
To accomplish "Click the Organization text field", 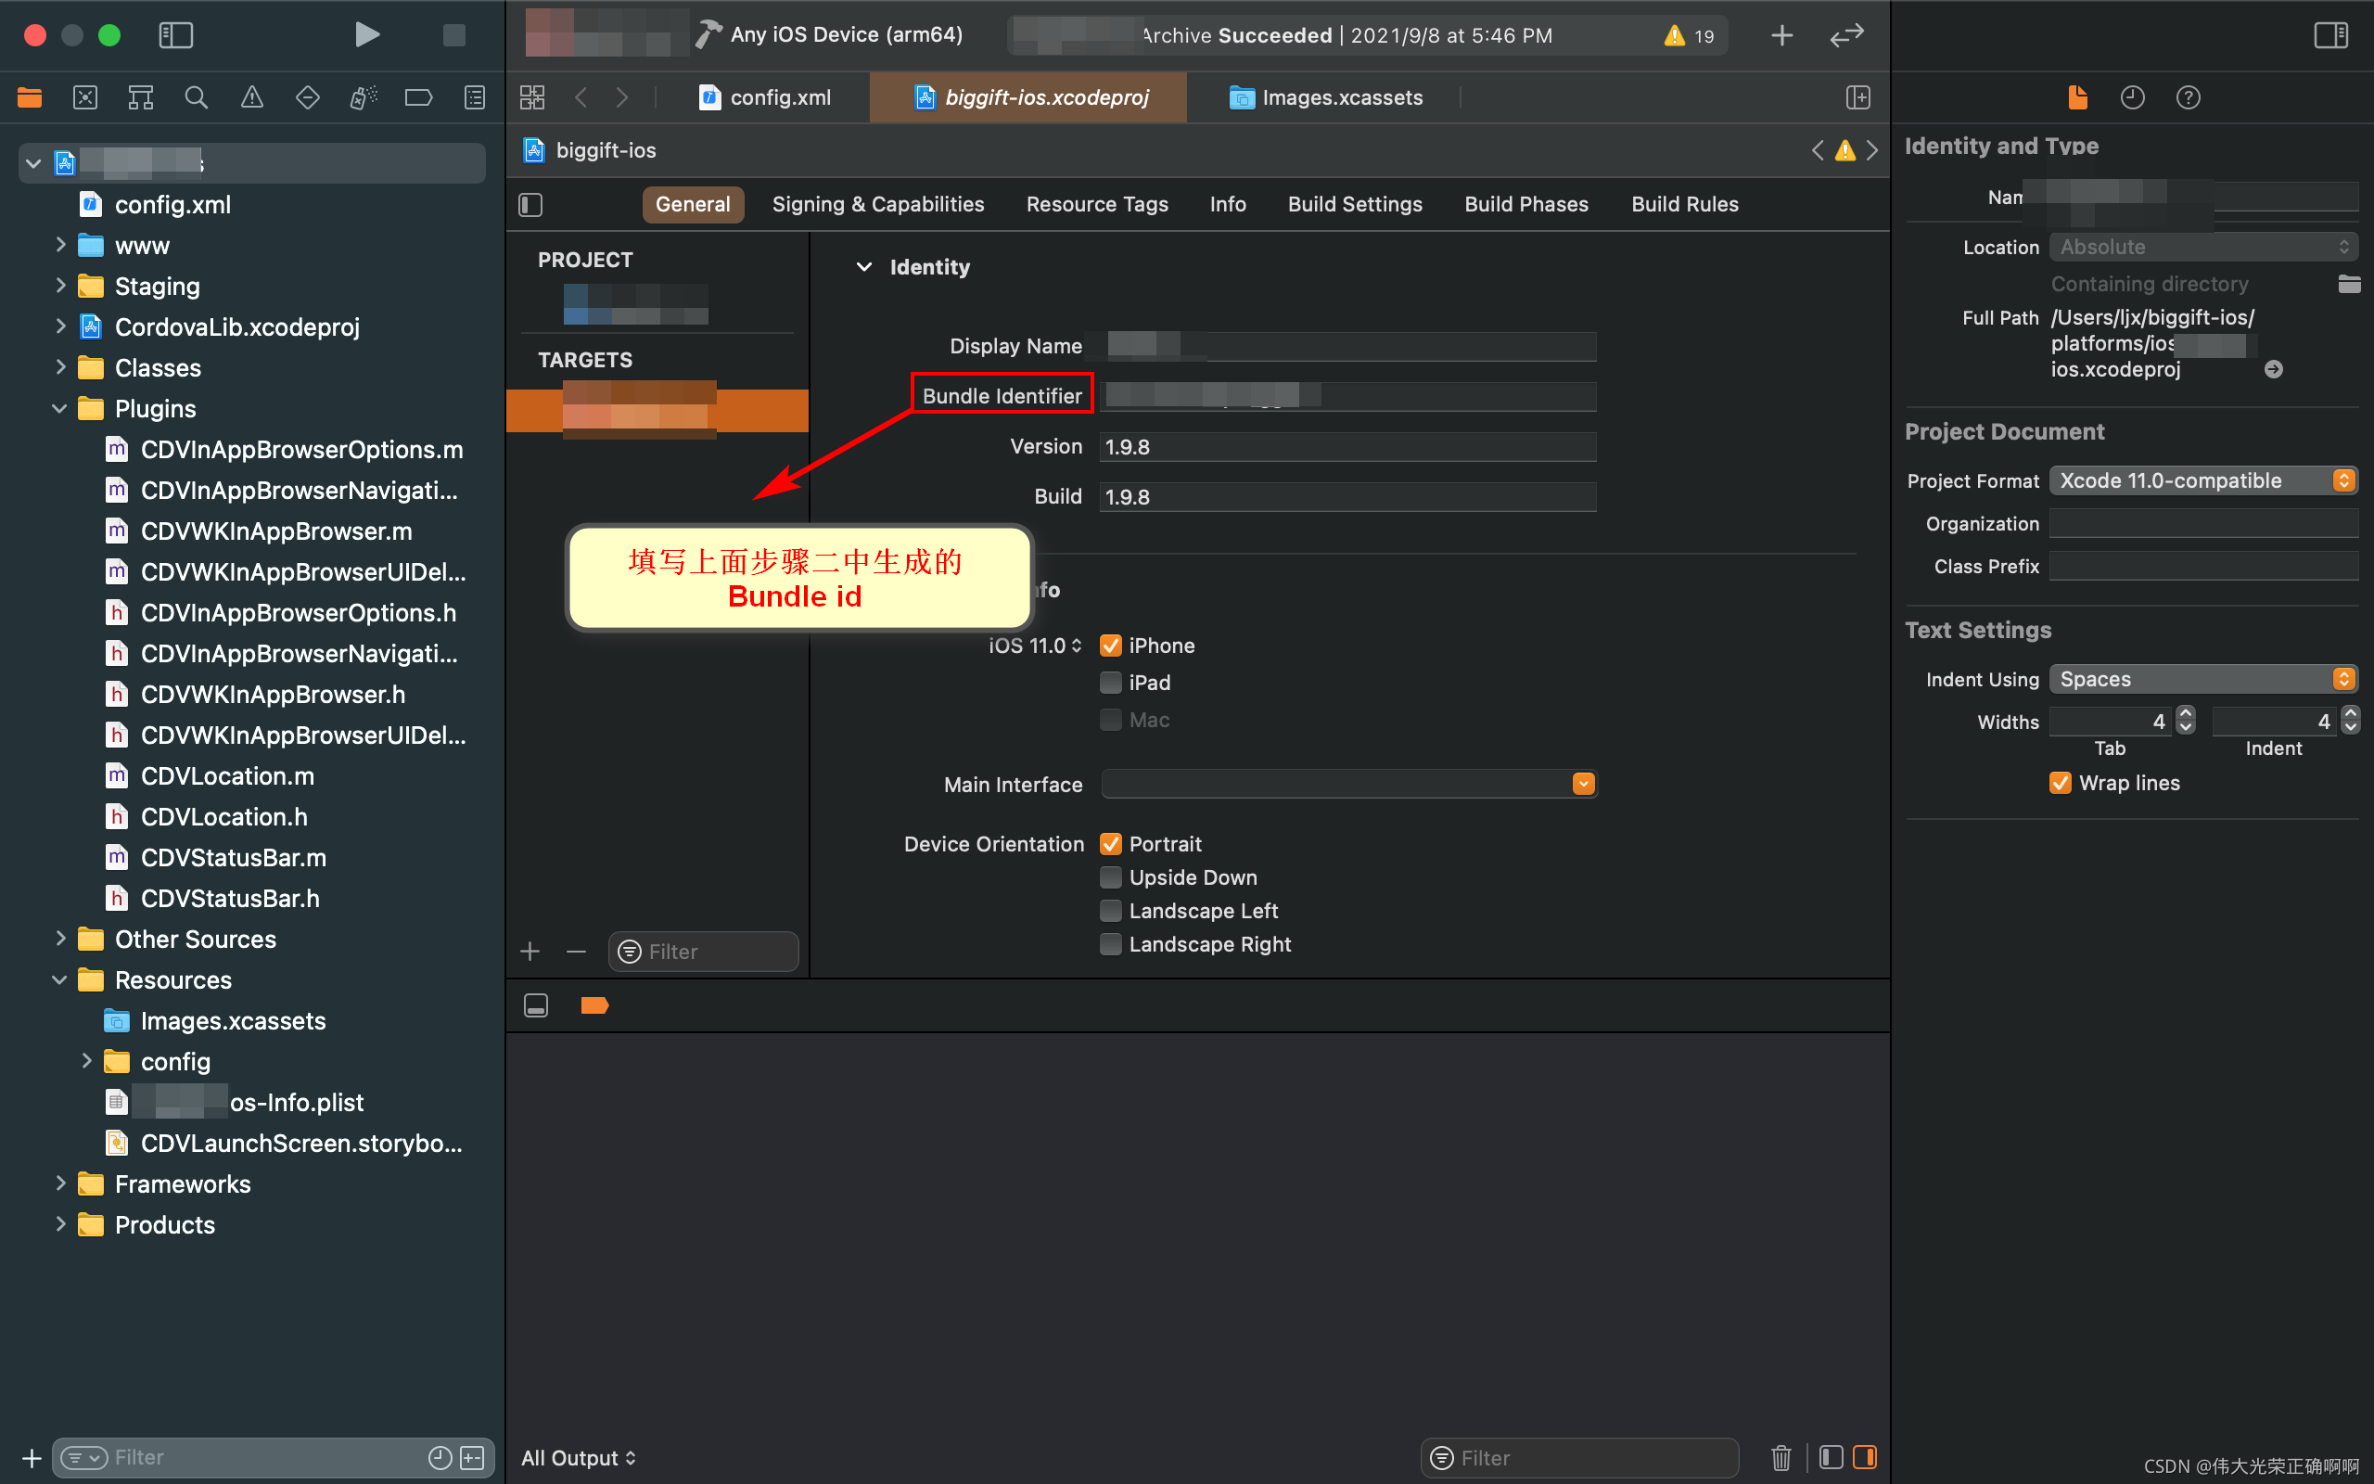I will click(2203, 523).
